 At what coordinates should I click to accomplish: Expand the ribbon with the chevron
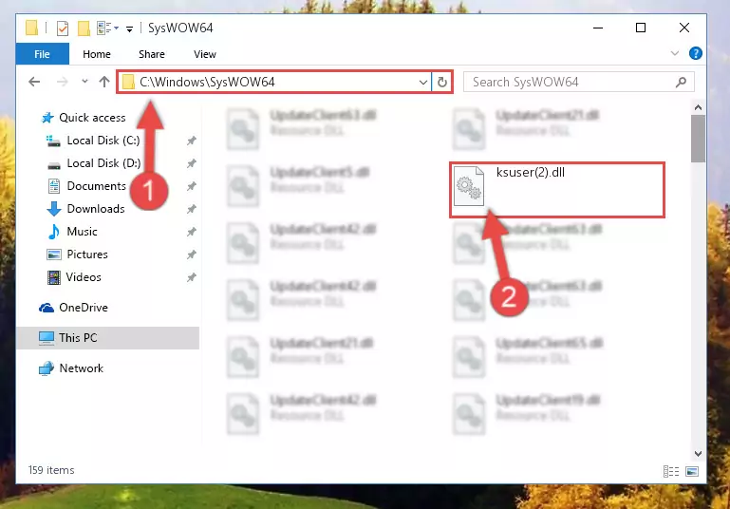pos(675,53)
